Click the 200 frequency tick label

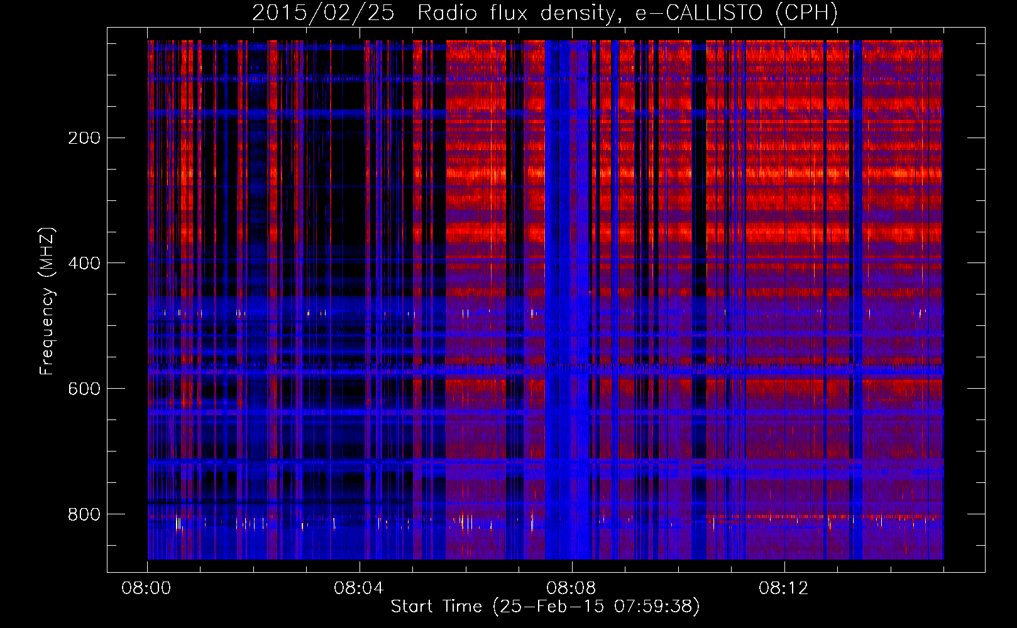[84, 138]
